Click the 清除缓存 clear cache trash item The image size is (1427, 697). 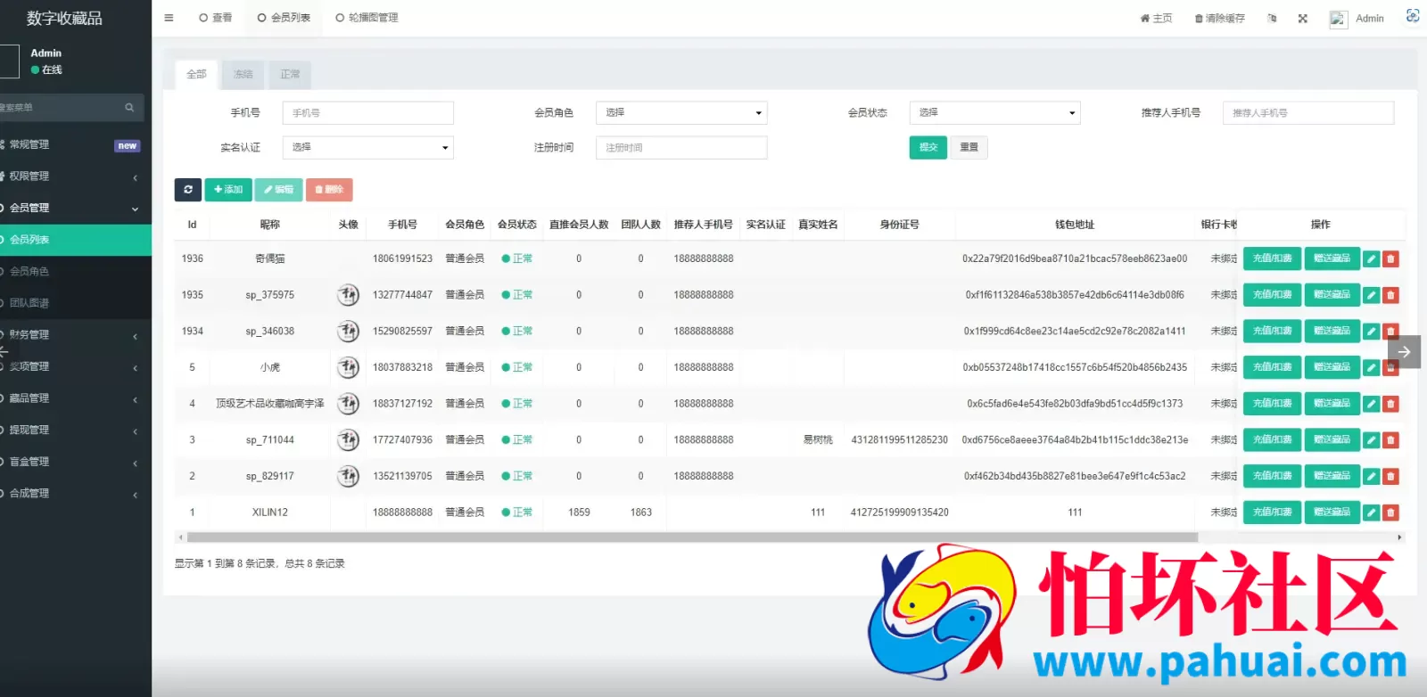pos(1219,18)
